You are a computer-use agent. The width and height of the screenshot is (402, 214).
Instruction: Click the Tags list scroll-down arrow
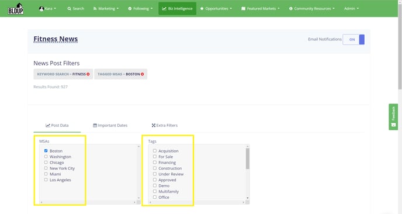247,198
